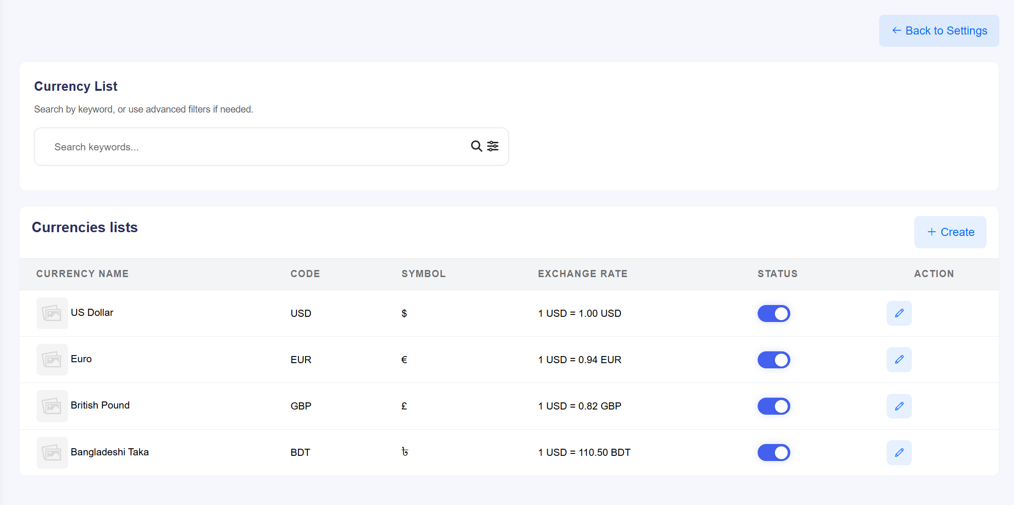Click the Back to Settings button

pyautogui.click(x=939, y=30)
